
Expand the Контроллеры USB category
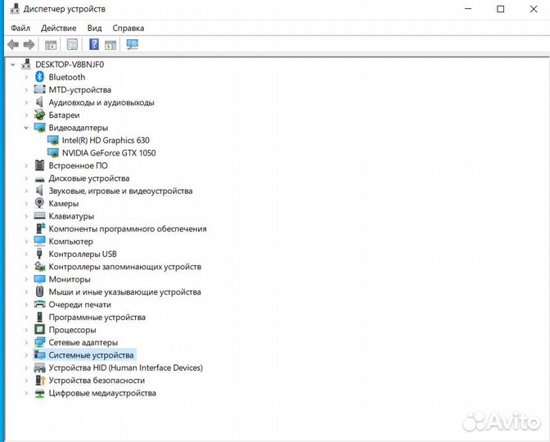click(x=26, y=255)
